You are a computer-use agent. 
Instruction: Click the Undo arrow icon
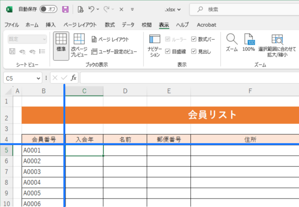pyautogui.click(x=91, y=9)
